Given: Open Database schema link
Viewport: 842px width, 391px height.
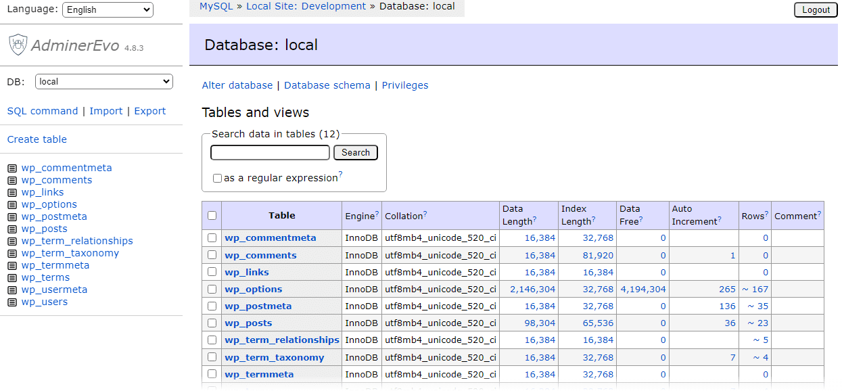Looking at the screenshot, I should click(327, 85).
